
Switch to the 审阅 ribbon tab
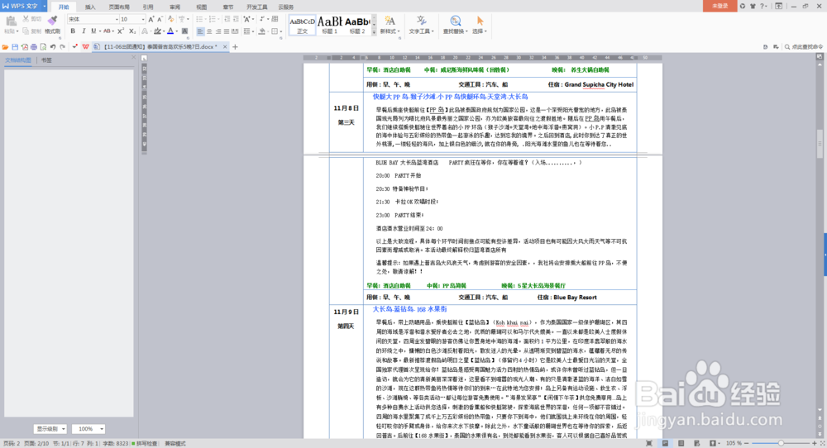click(x=174, y=7)
